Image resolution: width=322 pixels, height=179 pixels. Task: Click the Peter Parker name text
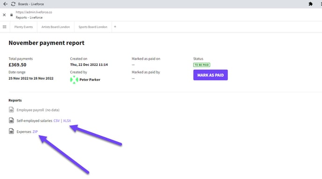pyautogui.click(x=90, y=79)
